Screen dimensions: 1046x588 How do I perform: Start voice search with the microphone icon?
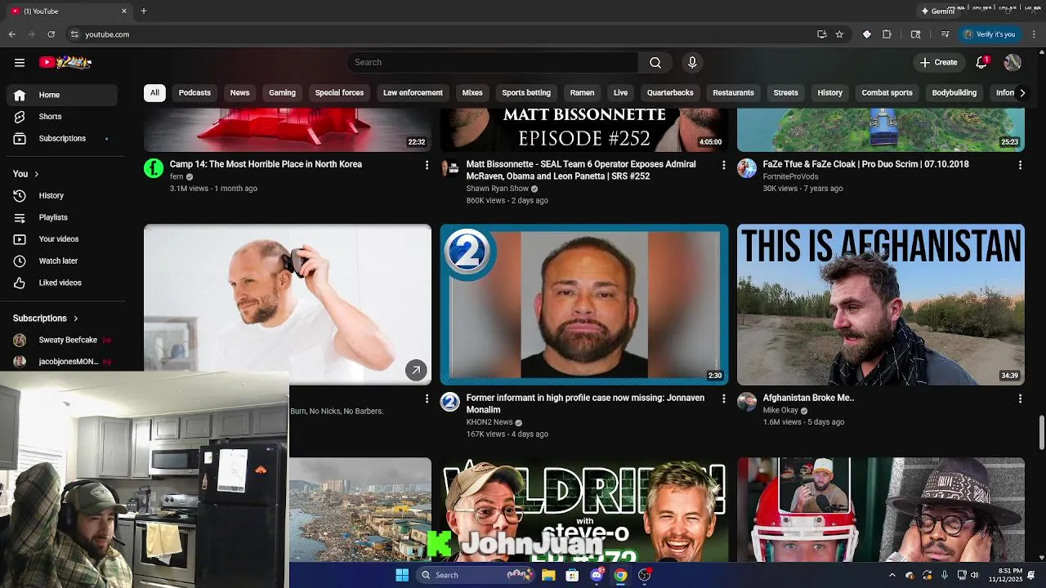(692, 62)
